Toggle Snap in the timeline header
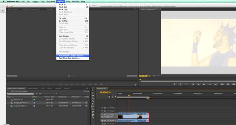Viewport: 236px width, 125px height. 109,97
